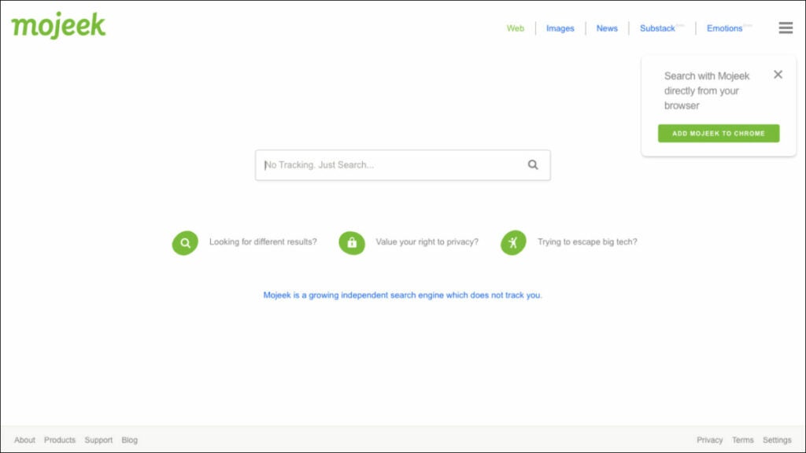Go to the Privacy footer link
This screenshot has width=806, height=453.
[709, 440]
